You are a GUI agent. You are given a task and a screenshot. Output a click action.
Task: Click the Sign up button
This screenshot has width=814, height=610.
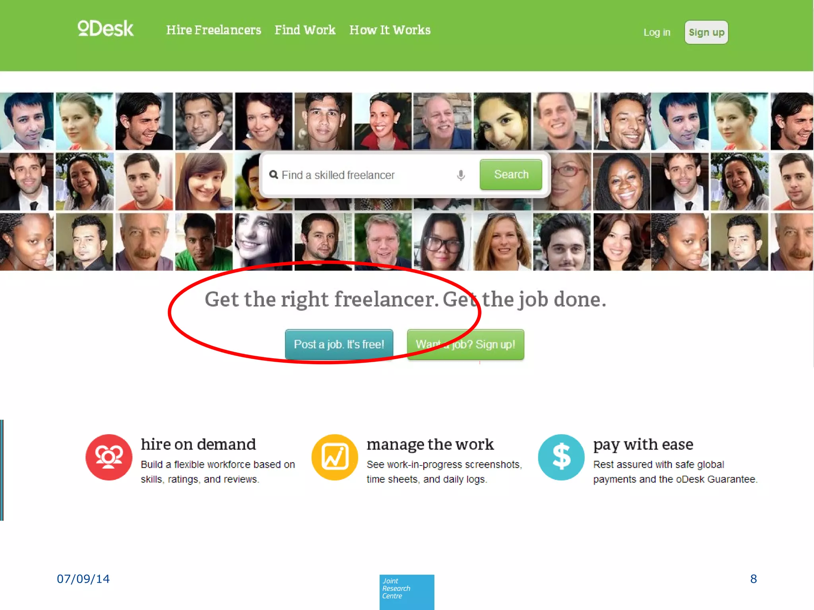point(706,32)
